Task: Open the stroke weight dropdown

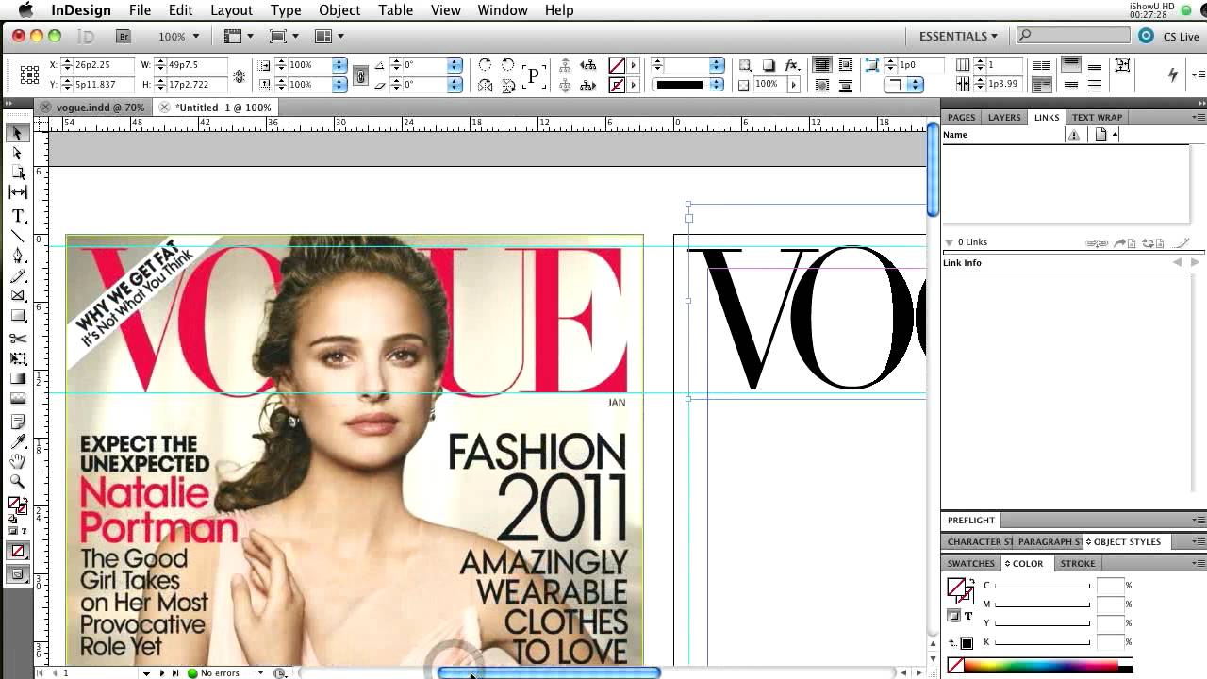Action: [x=717, y=65]
